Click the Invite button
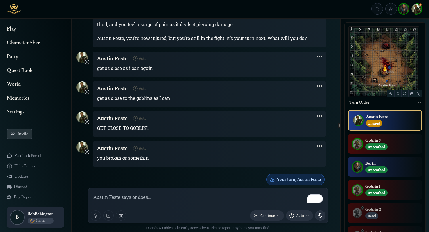Viewport: 429px width, 232px height. coord(20,134)
